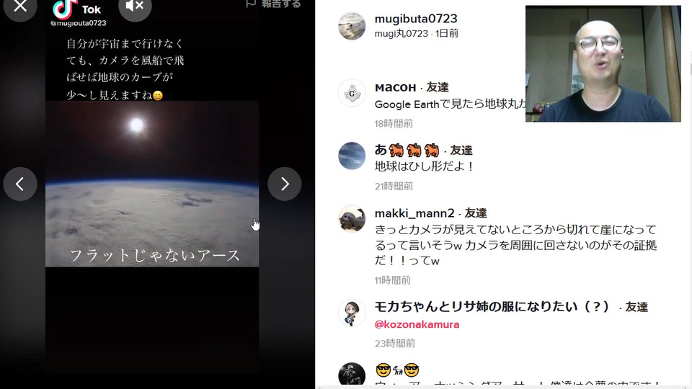Go to the previous video arrow
This screenshot has height=389, width=692.
coord(20,184)
